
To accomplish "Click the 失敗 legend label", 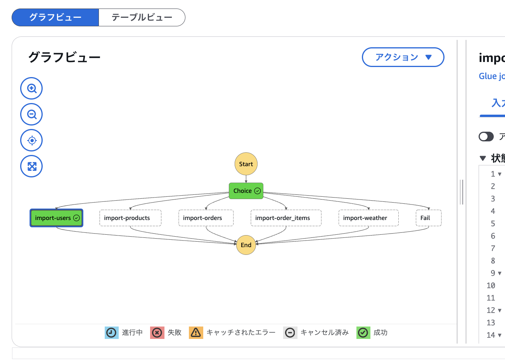I will tap(175, 332).
